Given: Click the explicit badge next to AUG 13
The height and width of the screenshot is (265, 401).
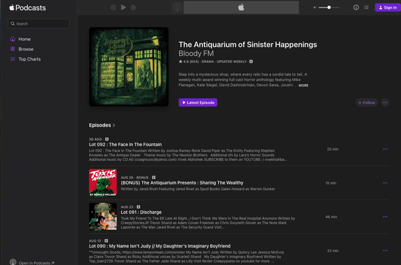Looking at the screenshot, I should click(106, 241).
